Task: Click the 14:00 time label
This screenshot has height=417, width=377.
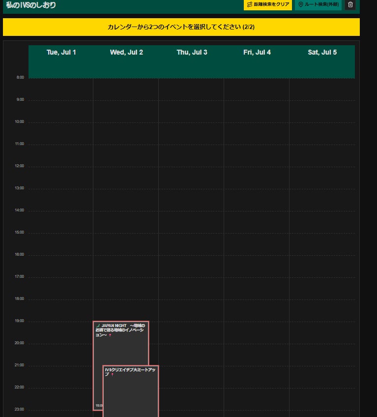Action: point(19,210)
